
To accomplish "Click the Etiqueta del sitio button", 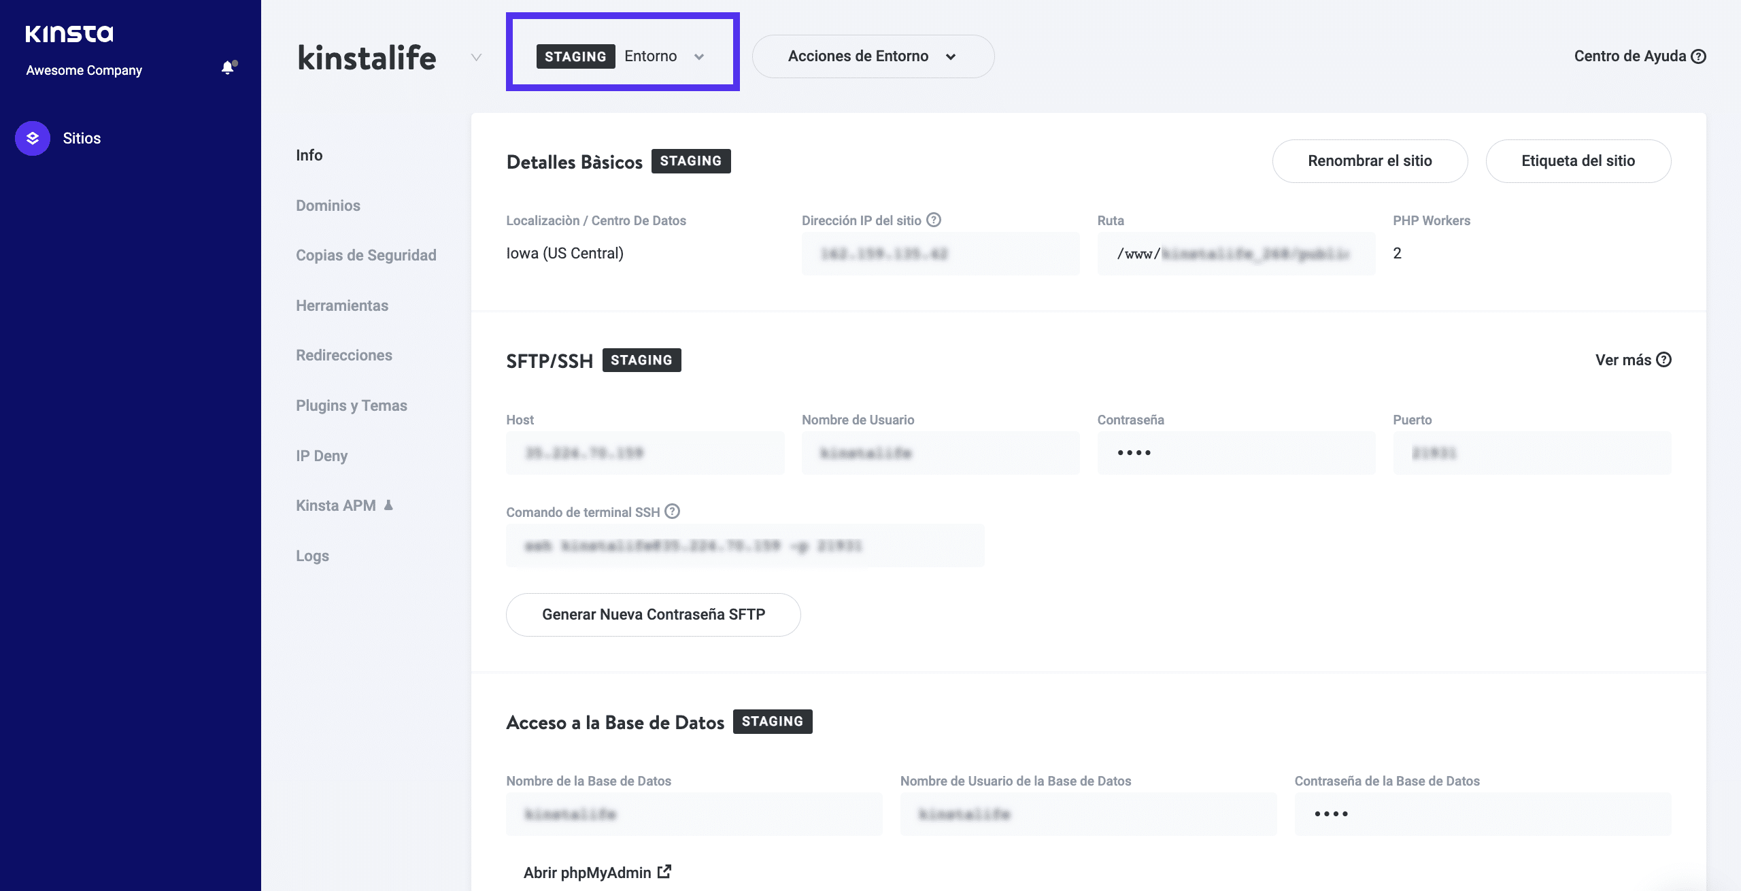I will click(x=1578, y=161).
